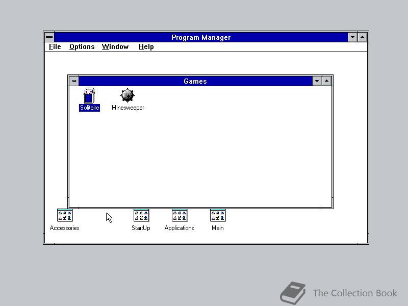Screen dimensions: 408x306
Task: Click the Solitaire label text
Action: point(90,108)
